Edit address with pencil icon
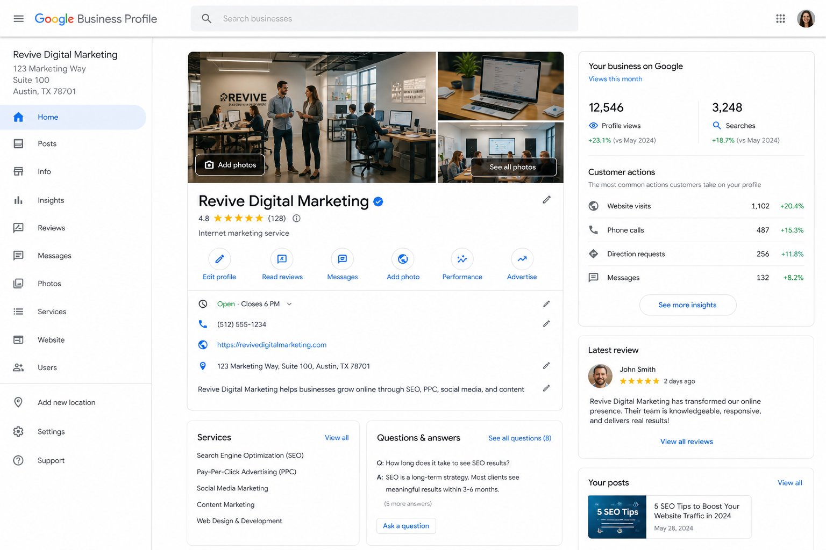Viewport: 826px width, 550px height. point(546,366)
